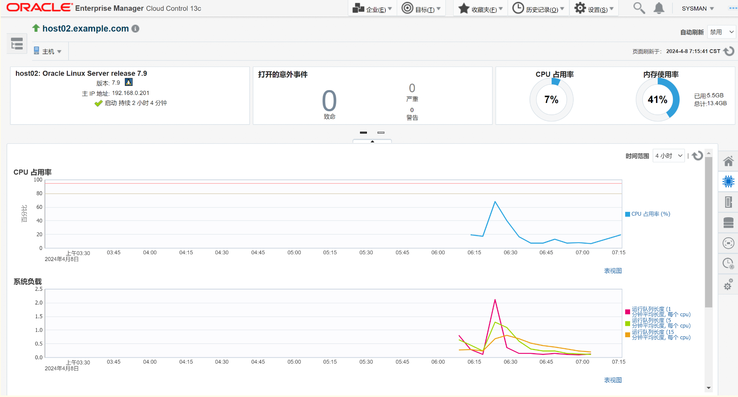Click the scrollbar down arrow
Viewport: 738px width, 397px height.
click(x=708, y=388)
